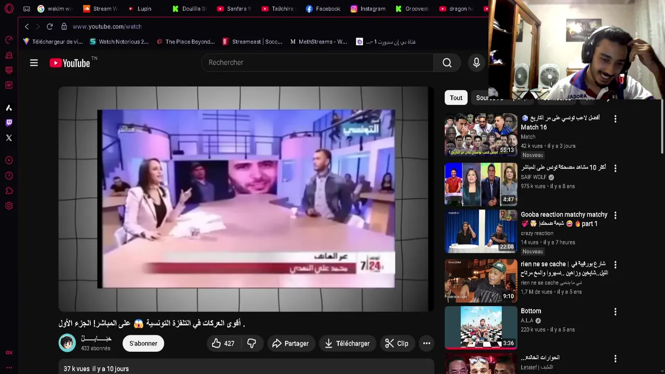The image size is (665, 374).
Task: Click the S'abonner subscribe button
Action: [x=143, y=343]
